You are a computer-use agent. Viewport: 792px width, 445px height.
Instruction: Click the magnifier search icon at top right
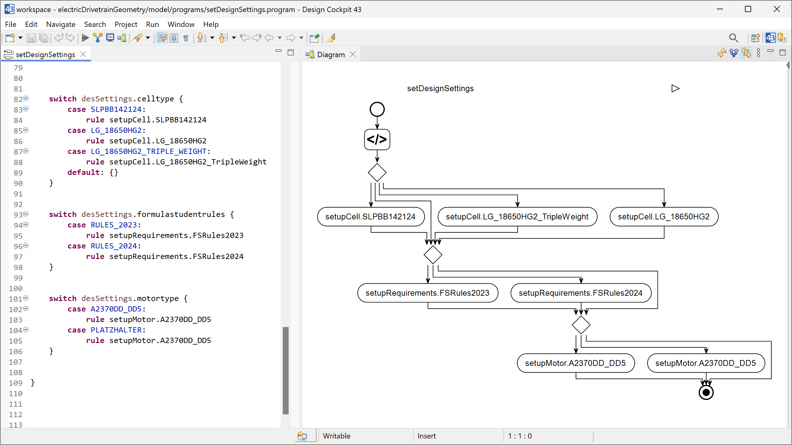click(734, 38)
